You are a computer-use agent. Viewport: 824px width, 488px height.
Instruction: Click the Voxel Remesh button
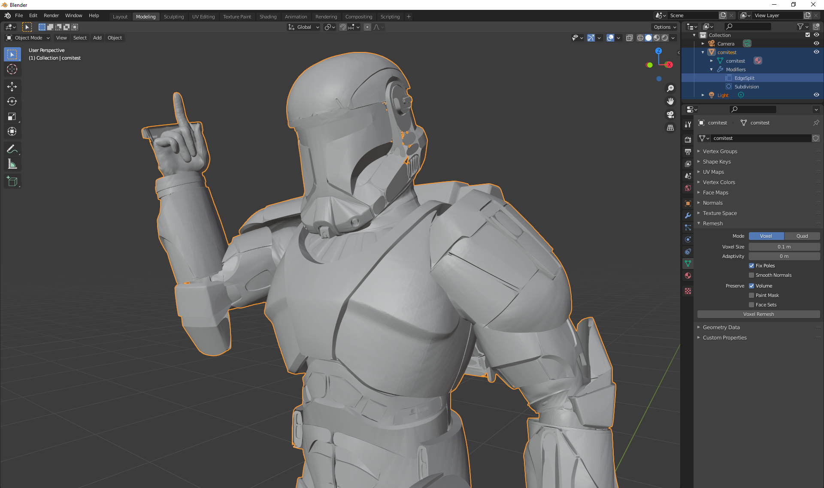(x=758, y=314)
